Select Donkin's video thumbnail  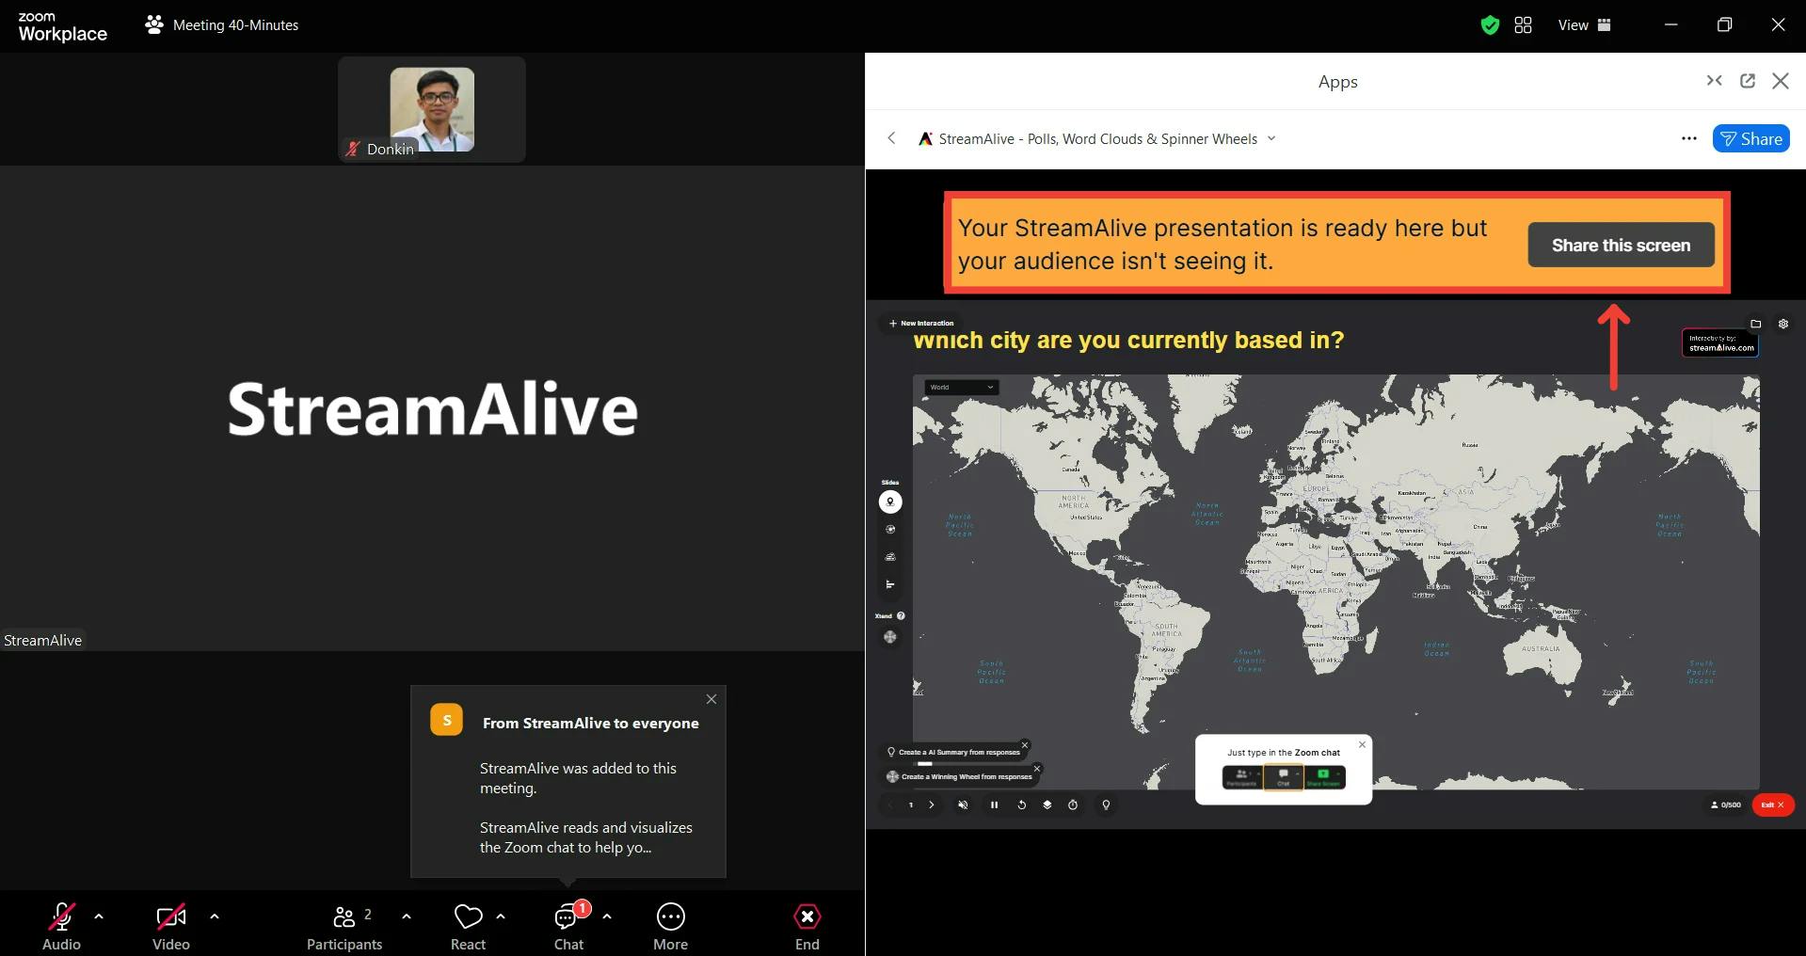(x=432, y=109)
